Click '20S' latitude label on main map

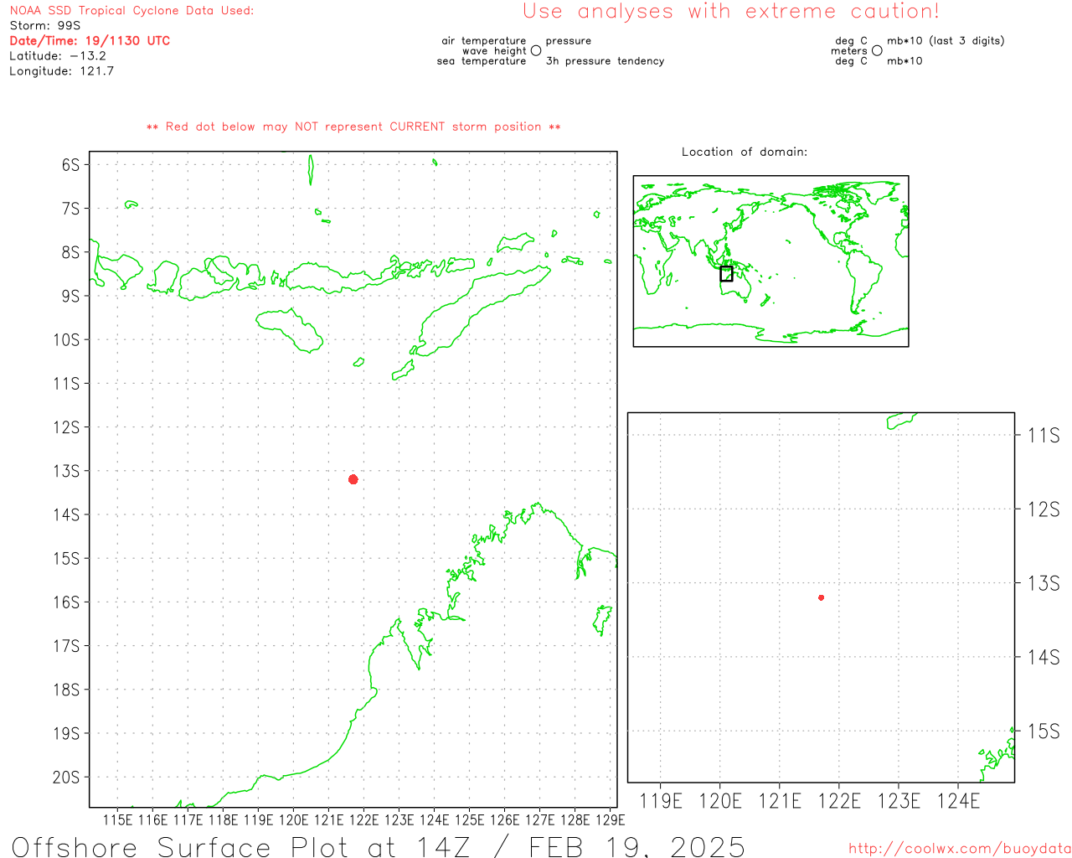pos(67,777)
